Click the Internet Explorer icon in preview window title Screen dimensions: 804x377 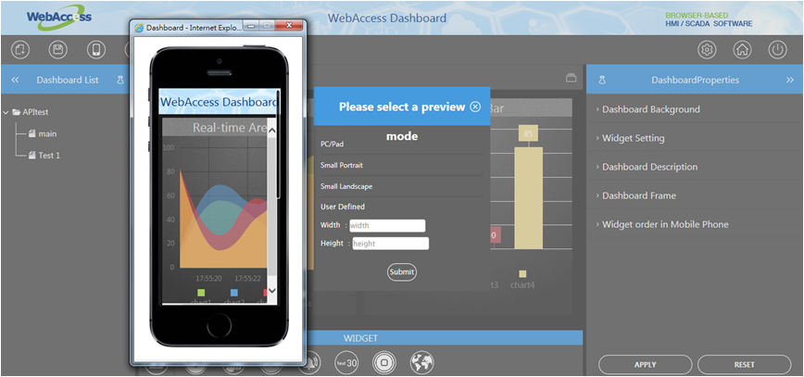(139, 28)
